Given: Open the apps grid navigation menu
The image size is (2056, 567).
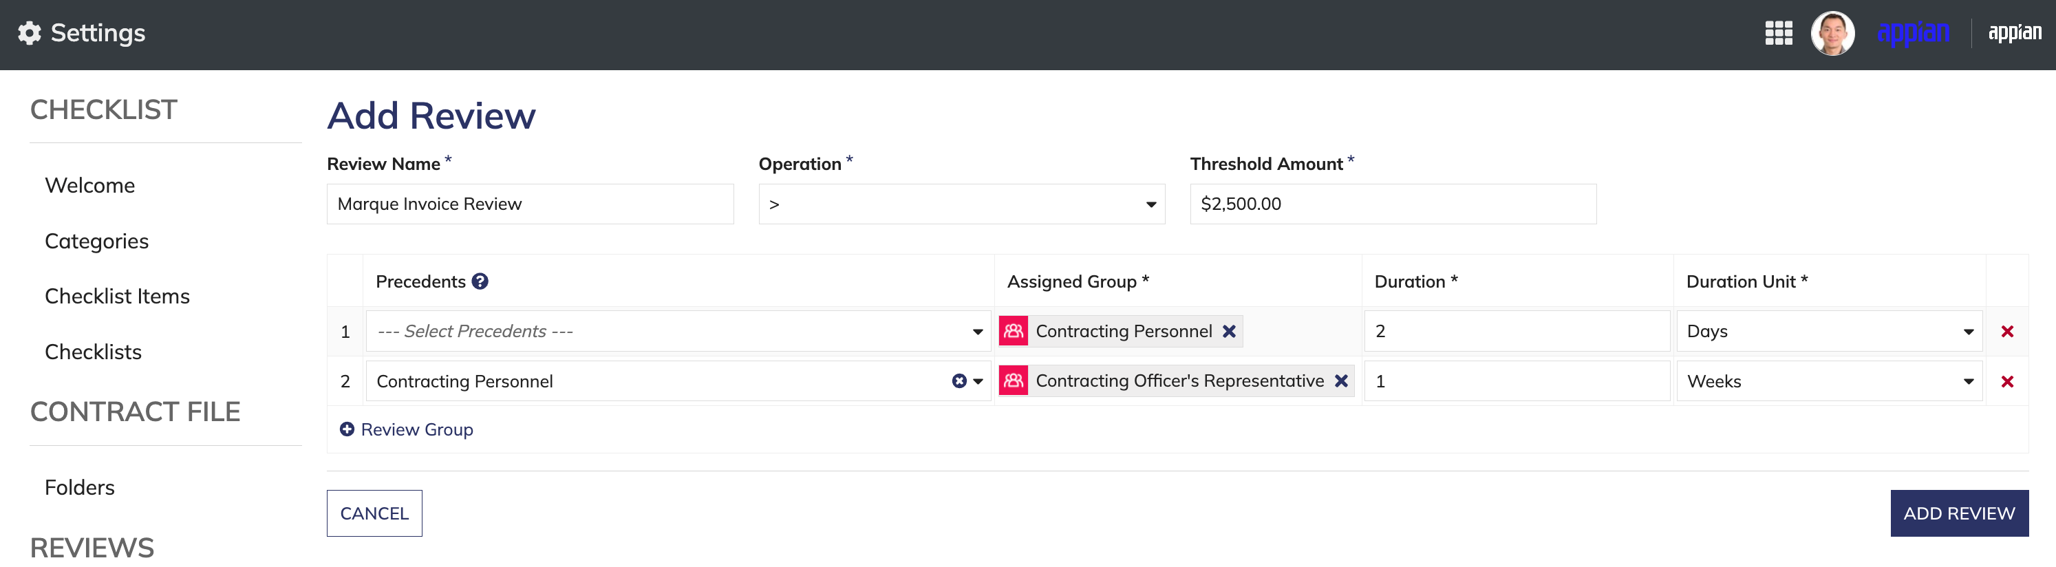Looking at the screenshot, I should point(1778,33).
